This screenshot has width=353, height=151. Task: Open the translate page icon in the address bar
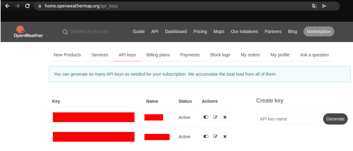(x=314, y=6)
